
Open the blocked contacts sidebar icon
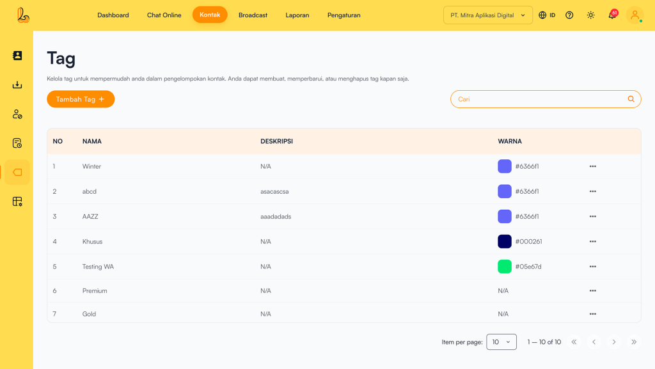tap(17, 114)
